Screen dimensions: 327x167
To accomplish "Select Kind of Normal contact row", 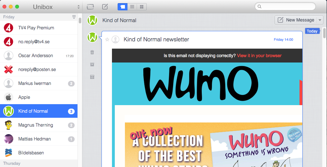I will point(39,111).
